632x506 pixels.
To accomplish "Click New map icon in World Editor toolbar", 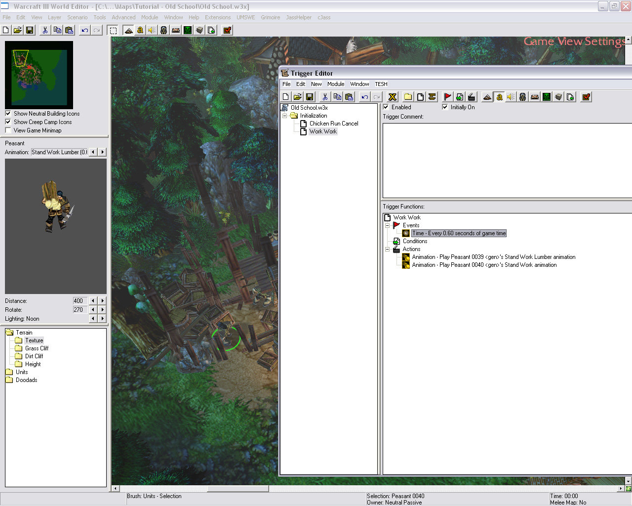I will (6, 30).
